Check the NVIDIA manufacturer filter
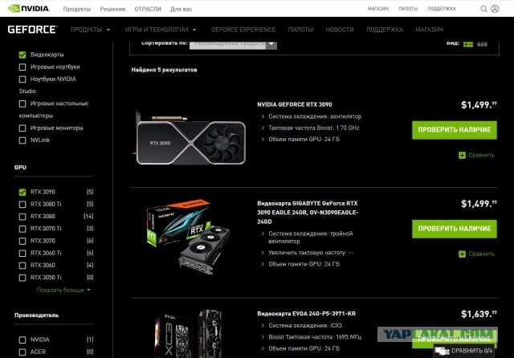Viewport: 514px width, 358px height. (x=22, y=340)
